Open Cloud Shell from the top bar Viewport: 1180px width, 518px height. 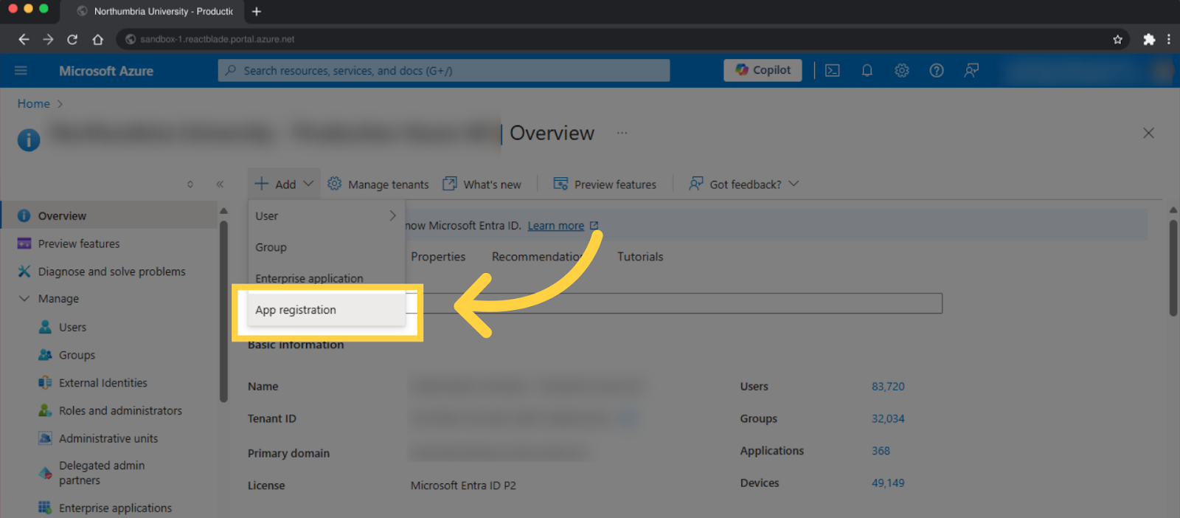(833, 71)
